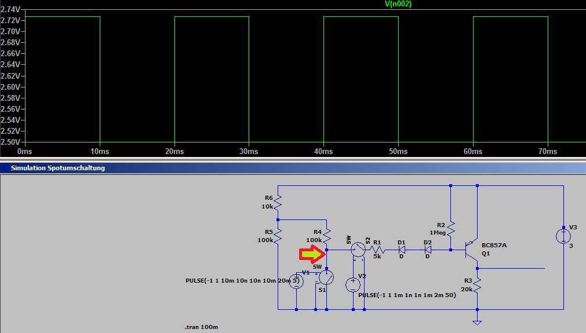Click the .tran 100m directive text

[x=202, y=327]
